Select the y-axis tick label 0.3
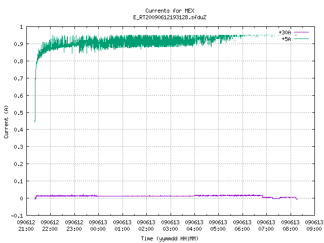Image resolution: width=324 pixels, height=243 pixels. pyautogui.click(x=18, y=147)
